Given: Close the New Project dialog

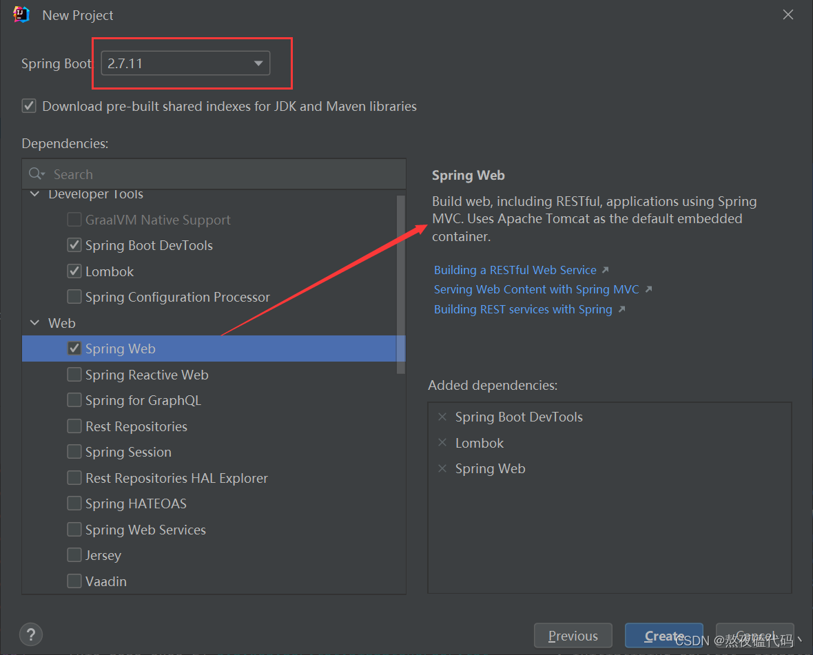Looking at the screenshot, I should pos(788,14).
